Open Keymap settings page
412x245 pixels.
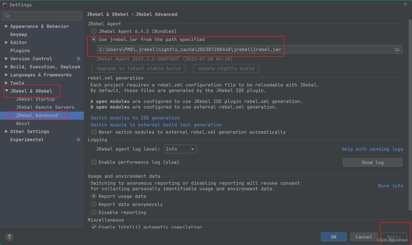click(x=19, y=34)
